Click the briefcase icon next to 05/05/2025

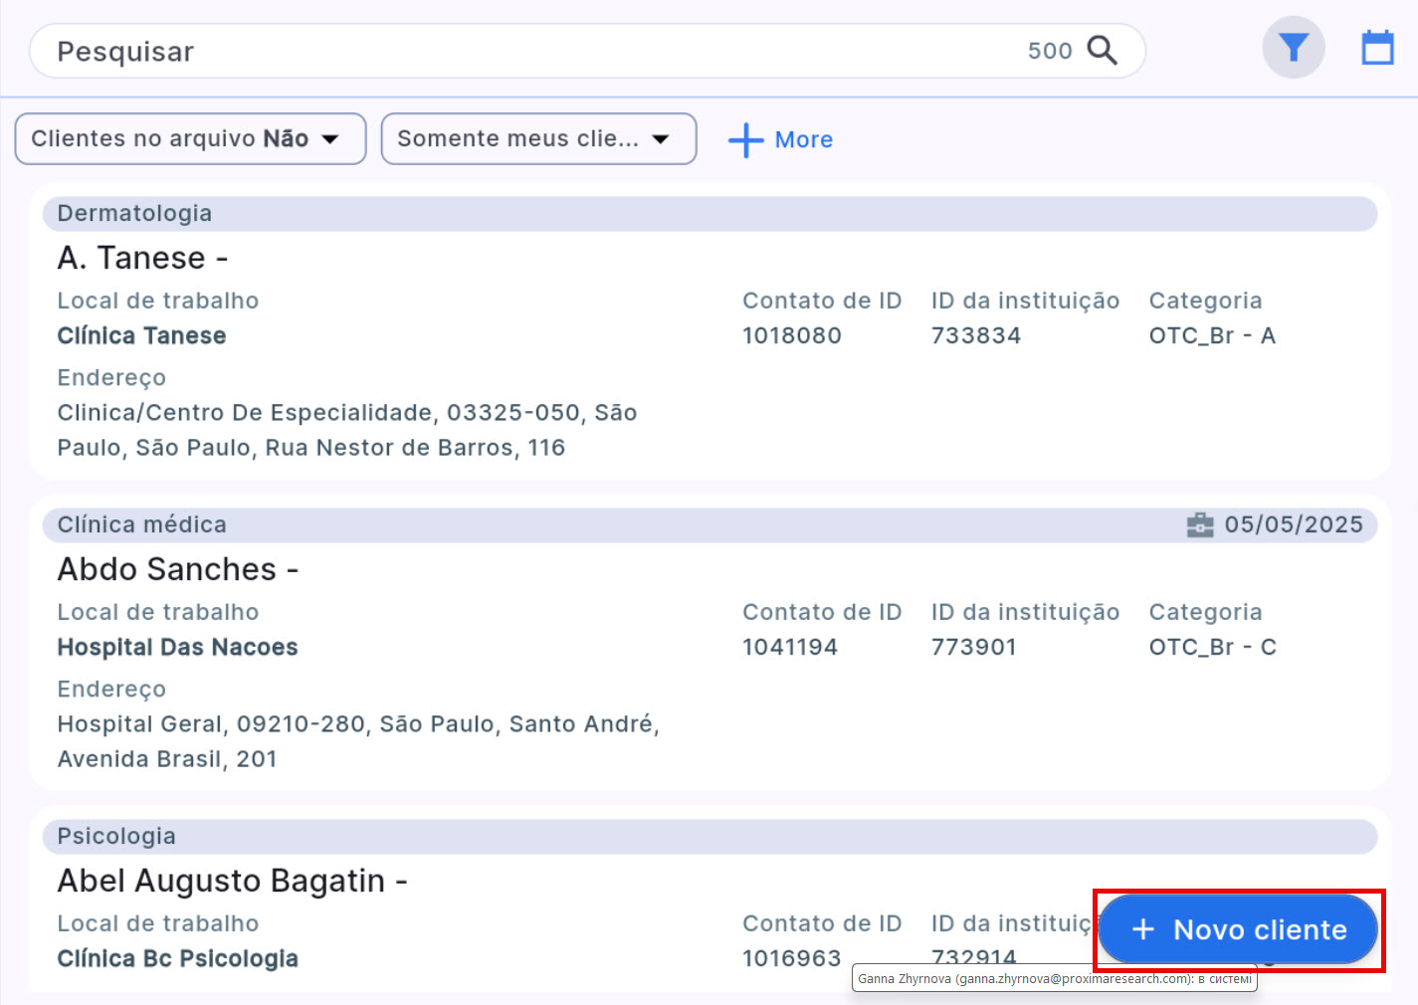[x=1201, y=524]
